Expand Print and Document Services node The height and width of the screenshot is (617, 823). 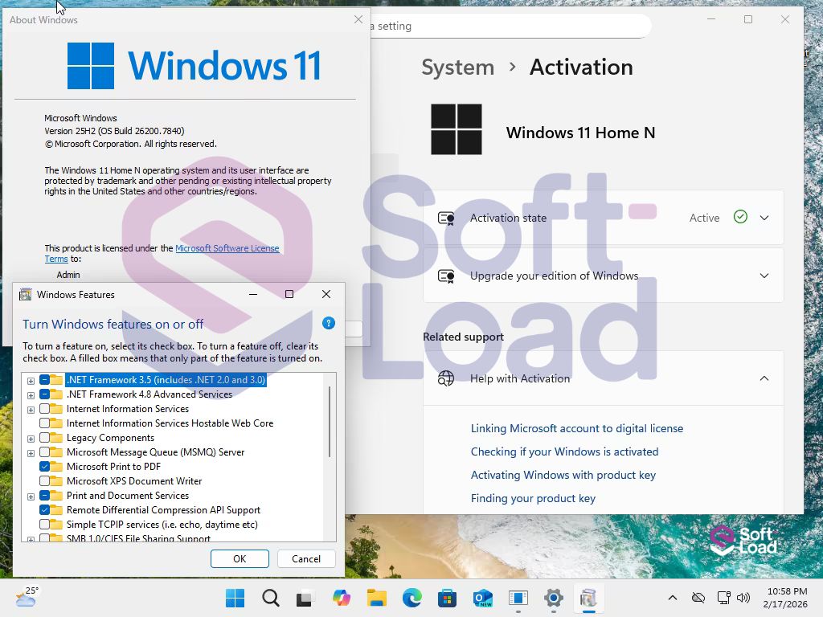click(x=31, y=496)
